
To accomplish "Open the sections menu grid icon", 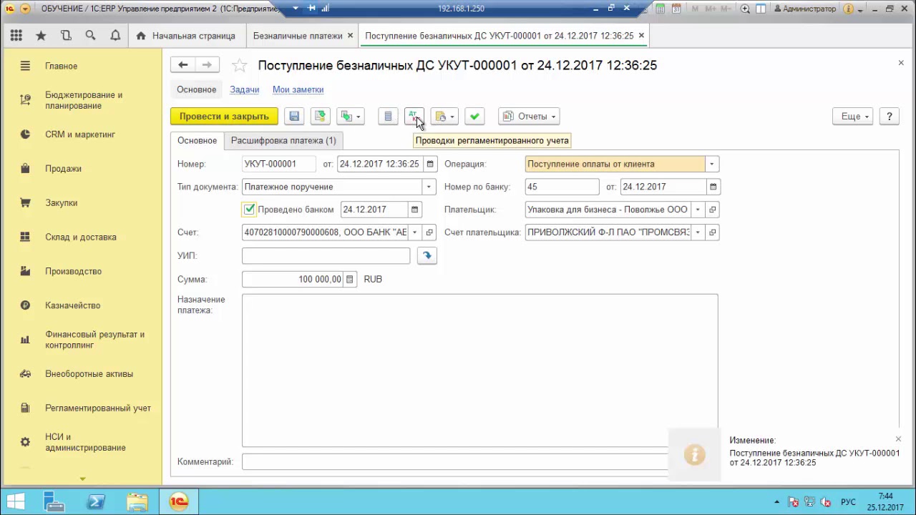I will (x=16, y=36).
